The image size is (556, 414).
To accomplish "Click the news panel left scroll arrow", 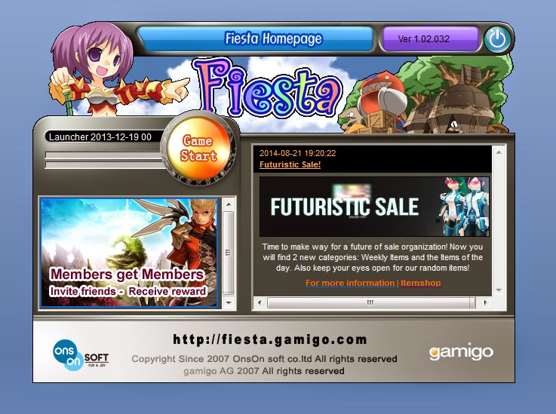I will tap(260, 302).
